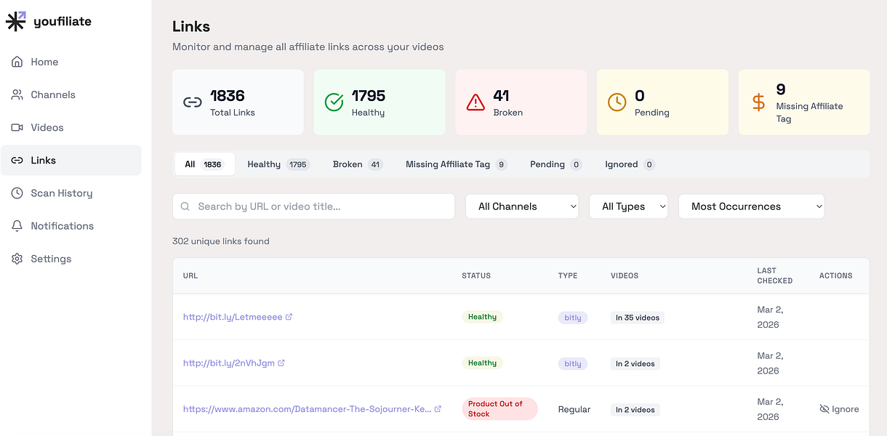Click 'In 2 videos' badge in Amazon row
Image resolution: width=887 pixels, height=436 pixels.
pos(635,410)
